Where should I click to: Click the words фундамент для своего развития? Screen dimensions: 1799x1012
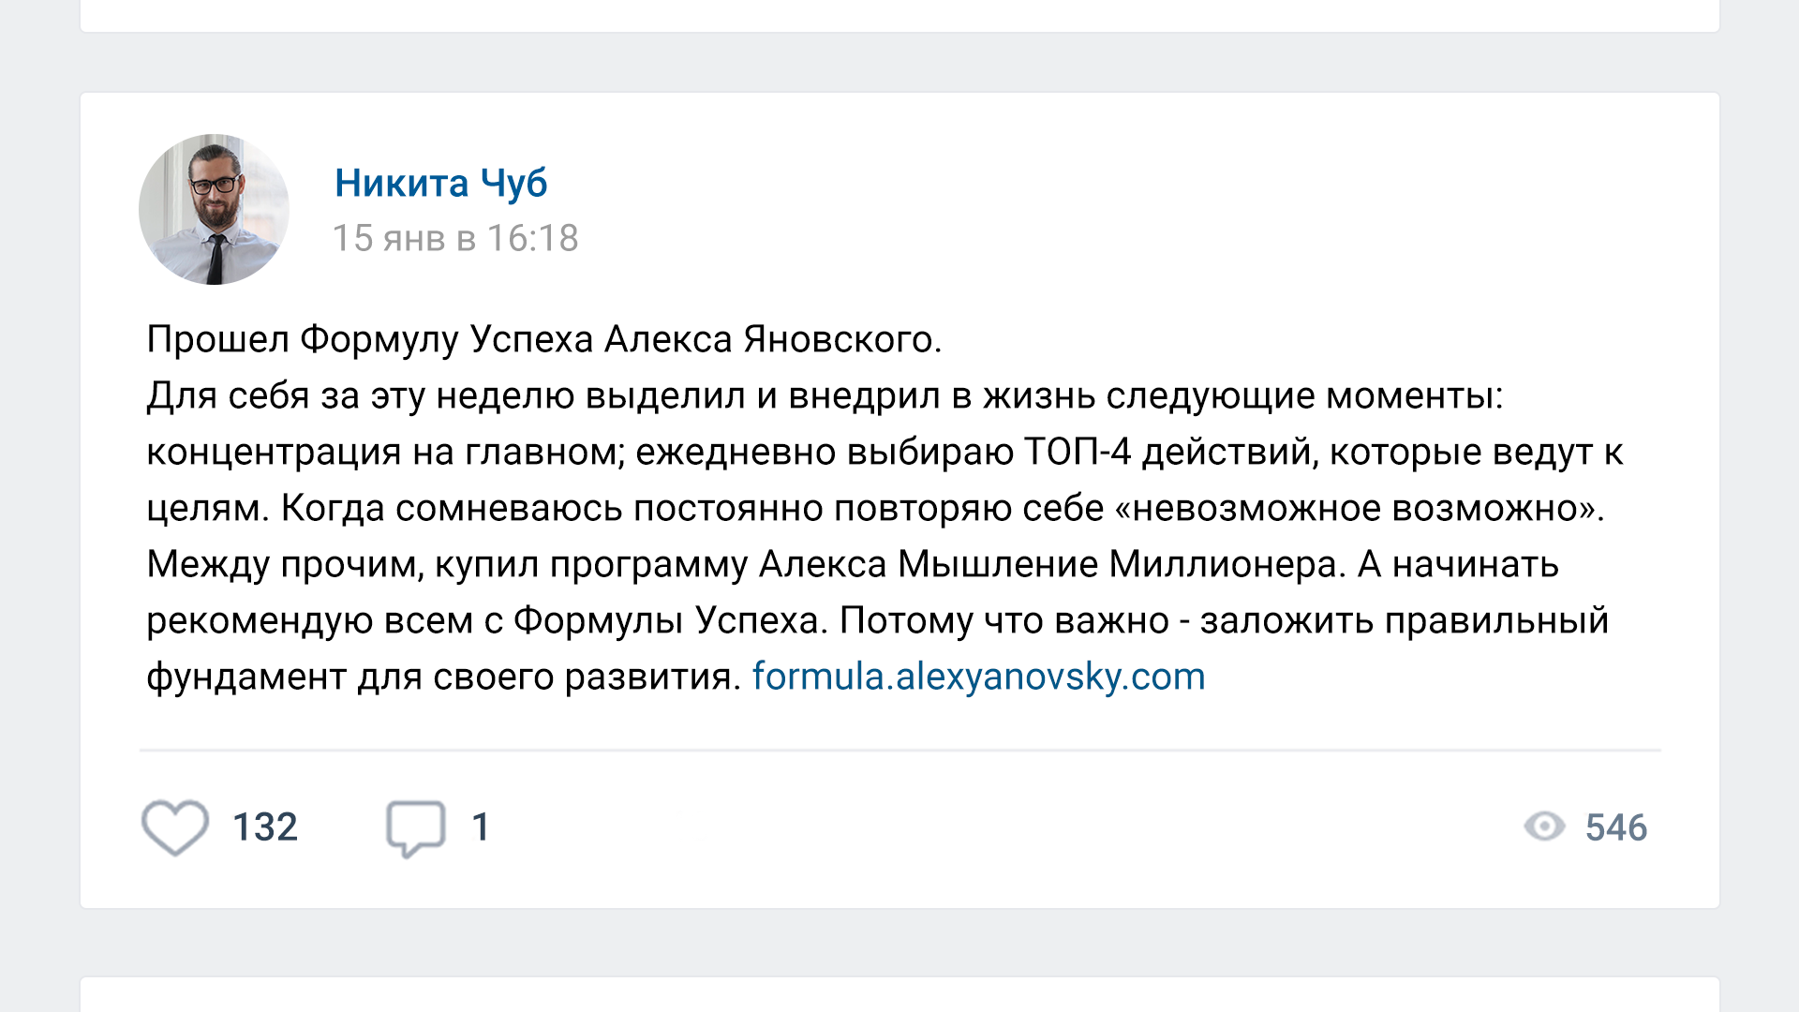(x=442, y=677)
